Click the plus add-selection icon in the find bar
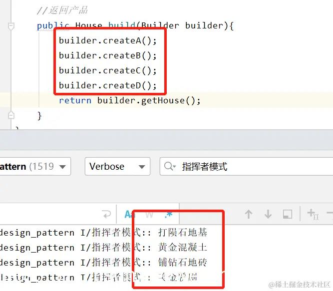The height and width of the screenshot is (291, 333). (x=313, y=214)
